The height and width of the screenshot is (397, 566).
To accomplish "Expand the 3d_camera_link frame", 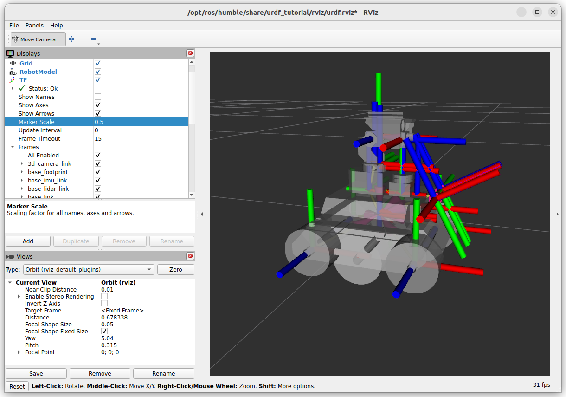I will click(22, 164).
